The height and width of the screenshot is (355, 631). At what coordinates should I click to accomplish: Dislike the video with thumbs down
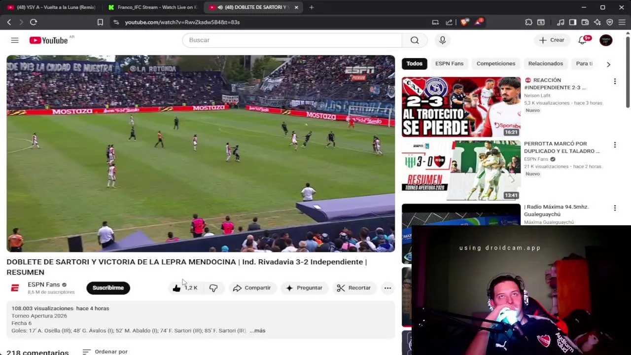pos(213,288)
